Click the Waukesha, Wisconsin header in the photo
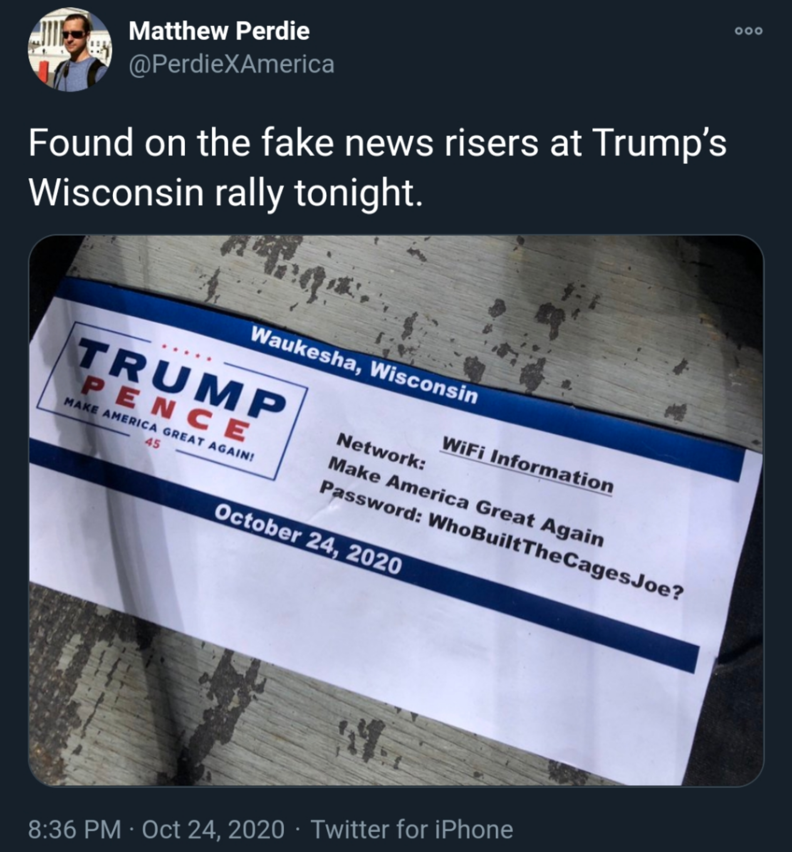 pos(364,365)
